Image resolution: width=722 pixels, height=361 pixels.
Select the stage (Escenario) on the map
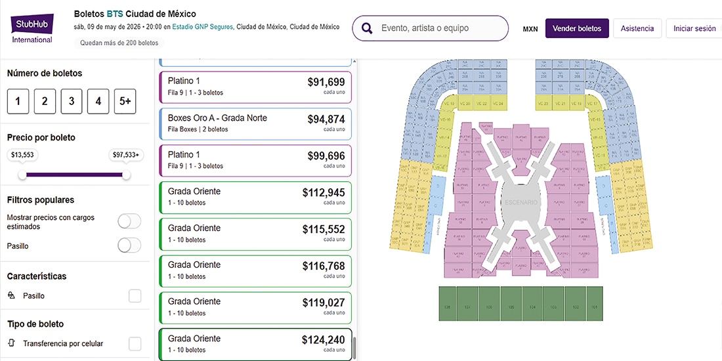[522, 202]
